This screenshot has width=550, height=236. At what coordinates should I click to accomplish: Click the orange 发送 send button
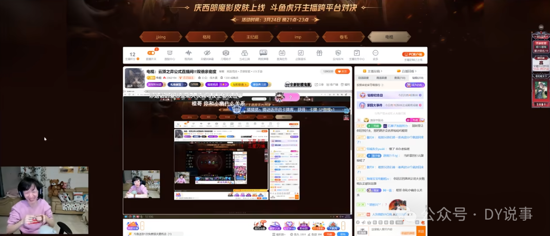(421, 231)
